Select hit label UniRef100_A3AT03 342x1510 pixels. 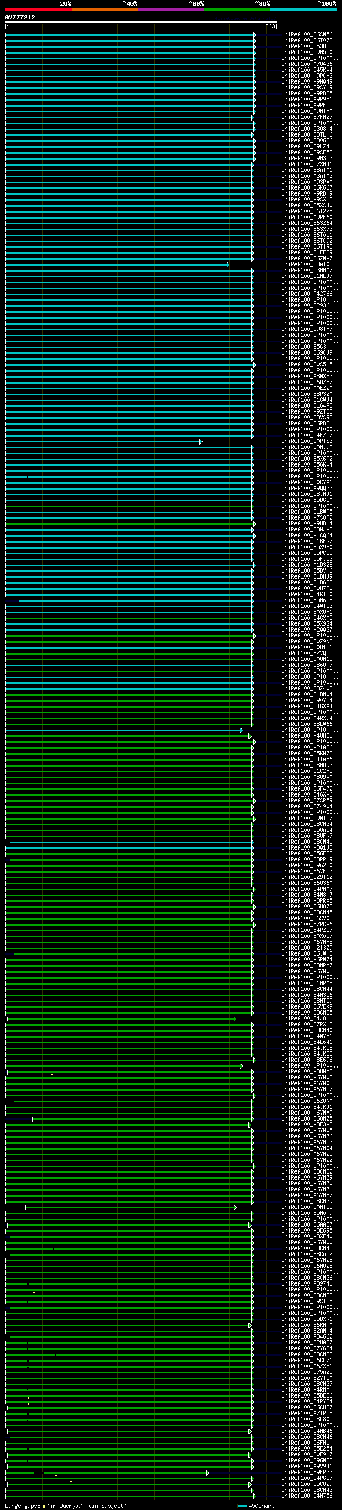[x=307, y=176]
